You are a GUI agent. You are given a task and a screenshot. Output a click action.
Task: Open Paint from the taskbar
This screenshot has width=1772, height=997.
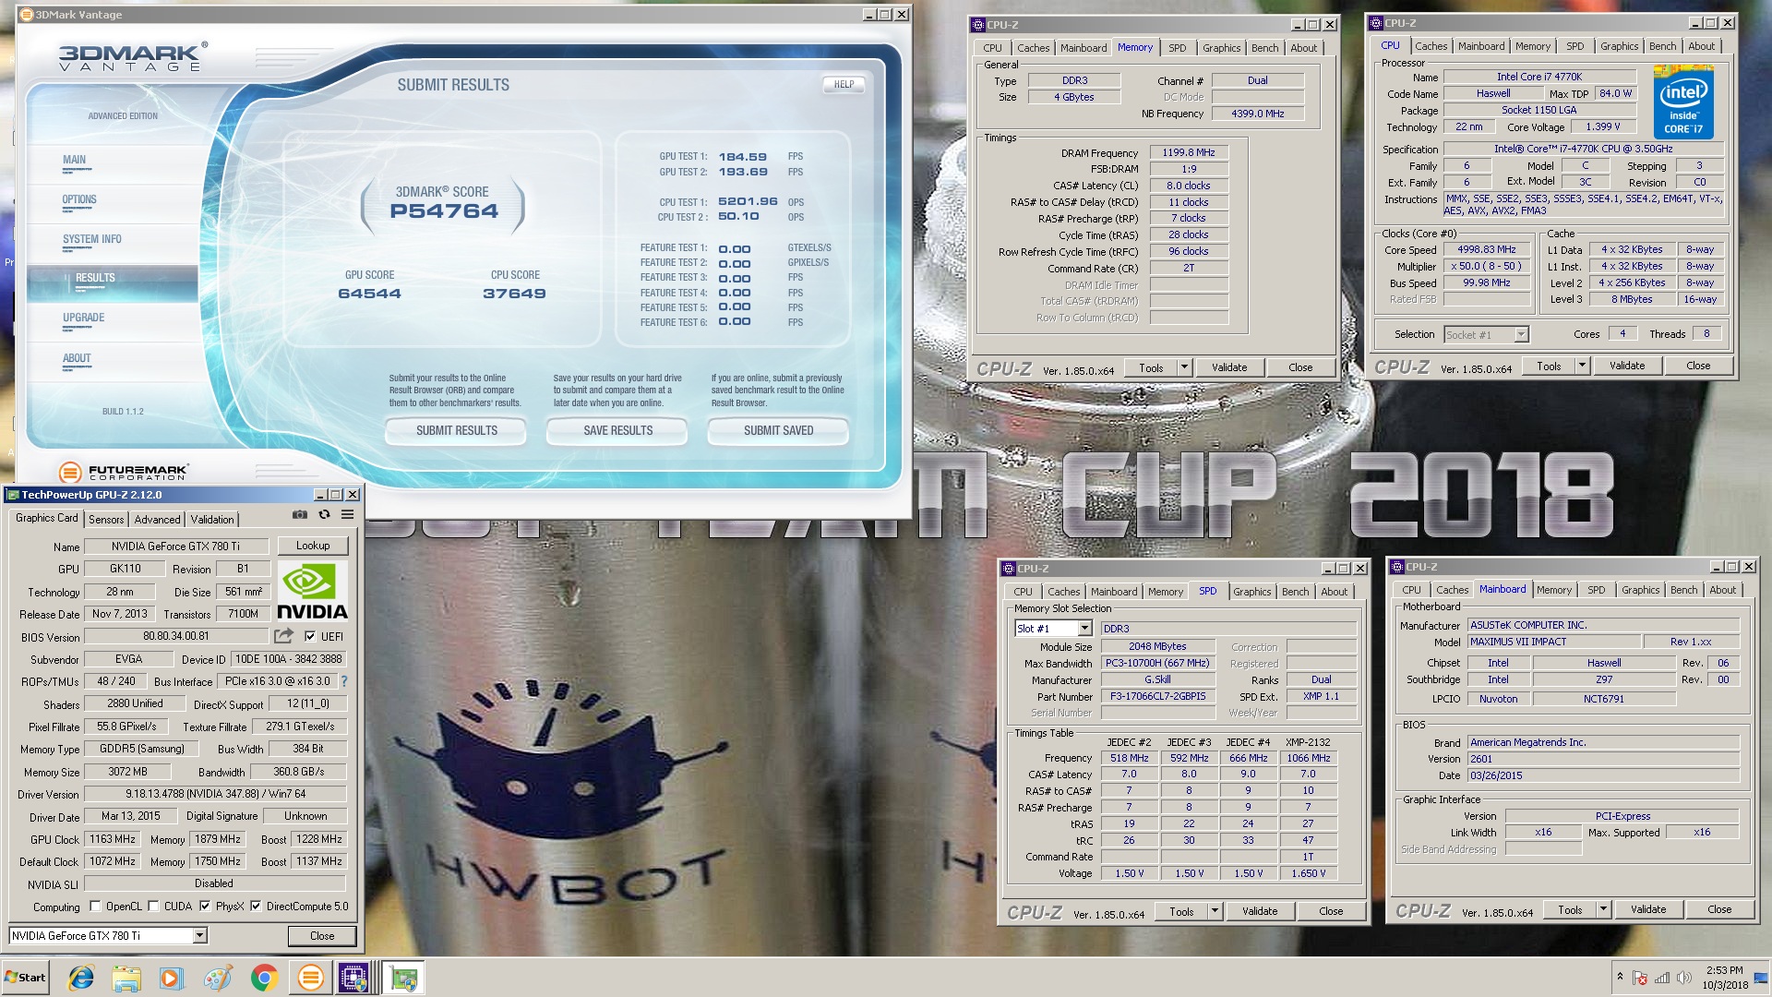click(x=218, y=978)
